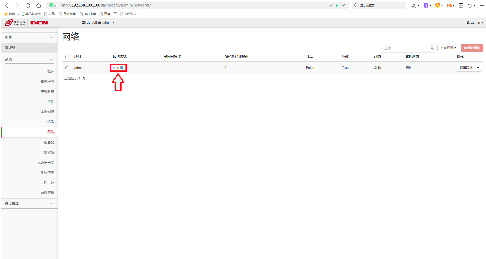The image size is (486, 259).
Task: Open 缺省值 in sidebar
Action: tap(49, 152)
